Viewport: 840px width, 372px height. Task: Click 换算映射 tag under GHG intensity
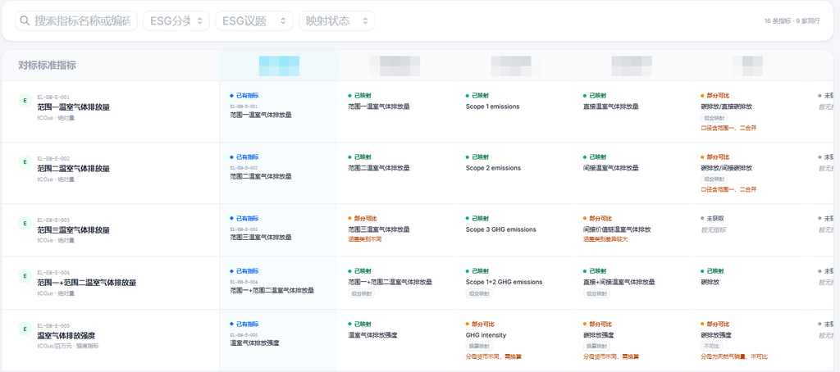478,347
